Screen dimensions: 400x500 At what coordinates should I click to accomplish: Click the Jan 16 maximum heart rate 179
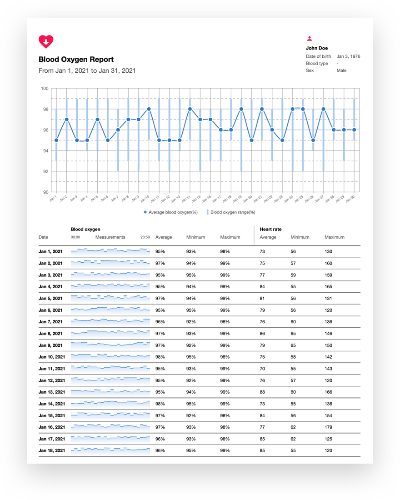[x=328, y=427]
